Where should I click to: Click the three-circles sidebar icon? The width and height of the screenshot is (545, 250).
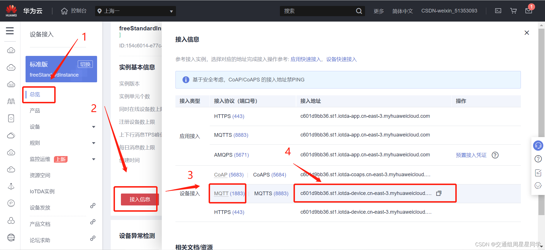tap(11, 220)
